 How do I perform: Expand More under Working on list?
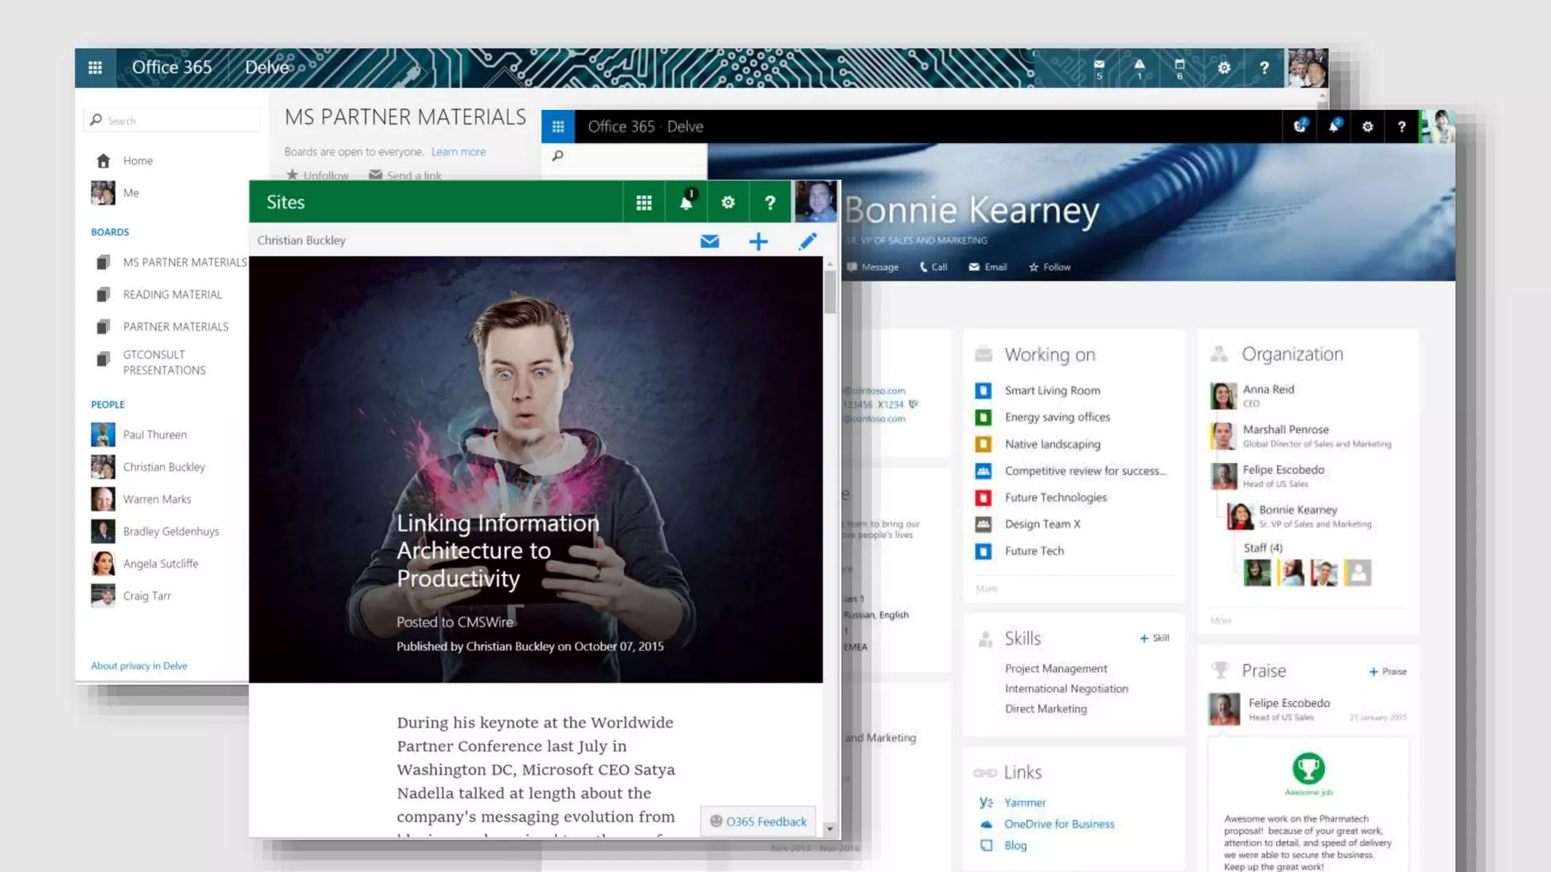[x=986, y=588]
